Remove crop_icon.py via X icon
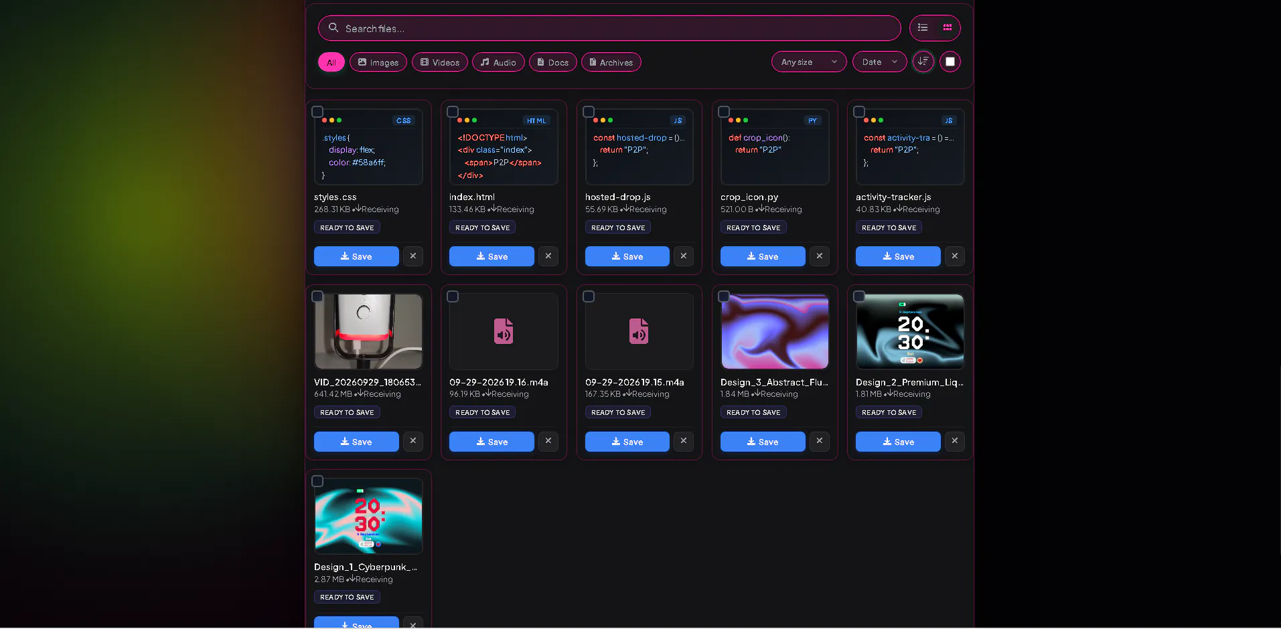 [x=820, y=256]
